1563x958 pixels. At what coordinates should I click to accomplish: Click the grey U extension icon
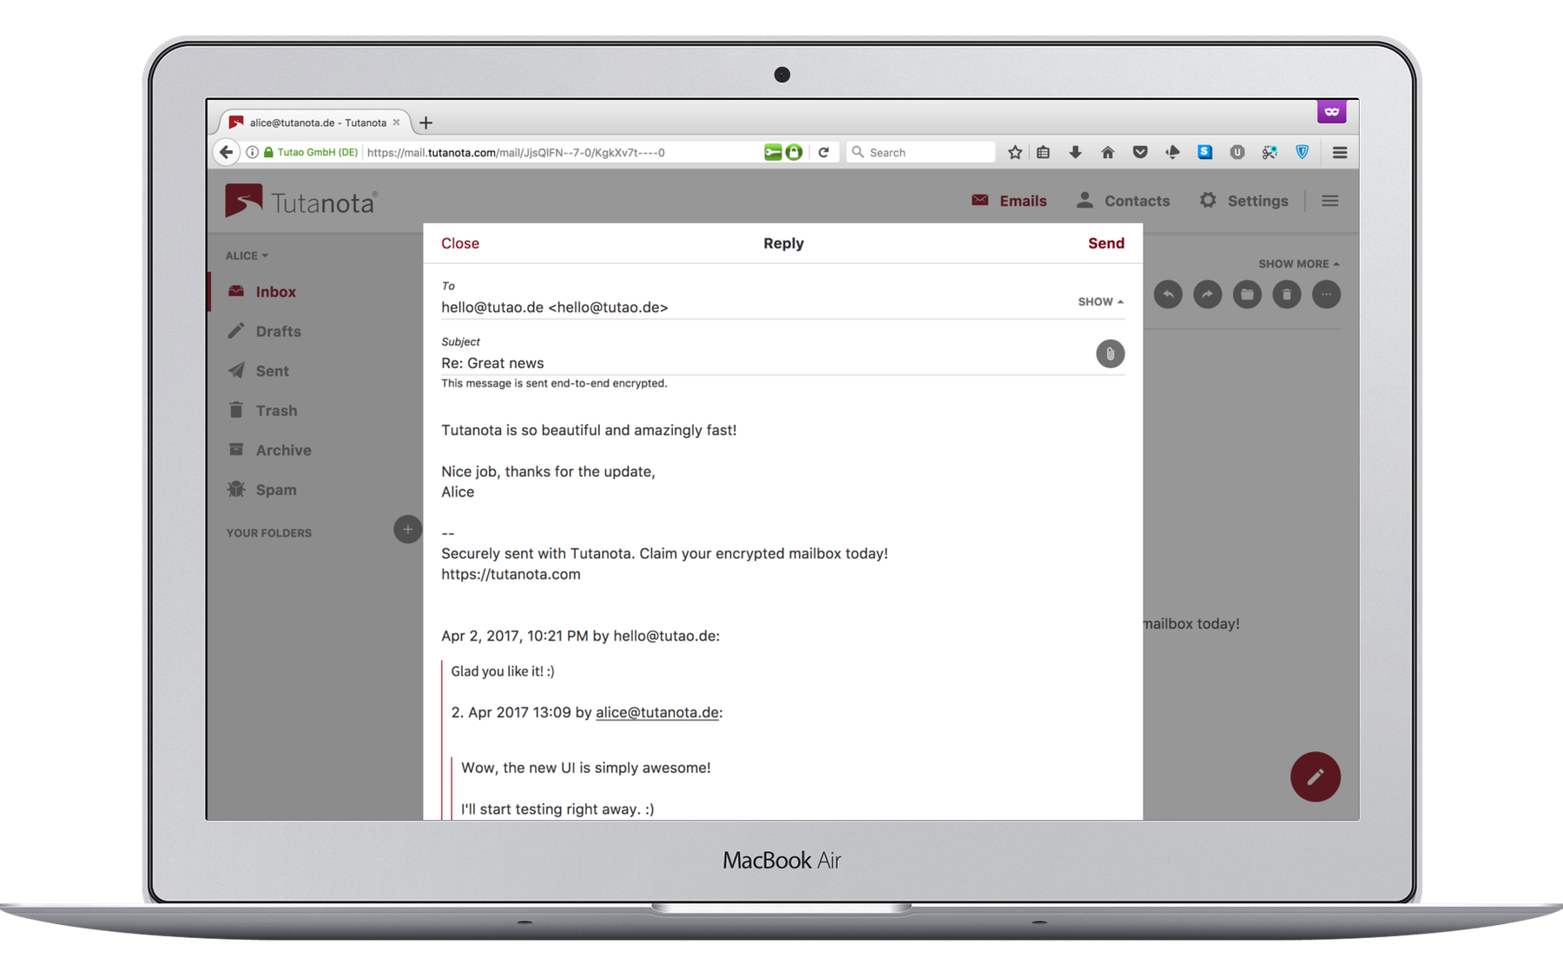tap(1237, 152)
